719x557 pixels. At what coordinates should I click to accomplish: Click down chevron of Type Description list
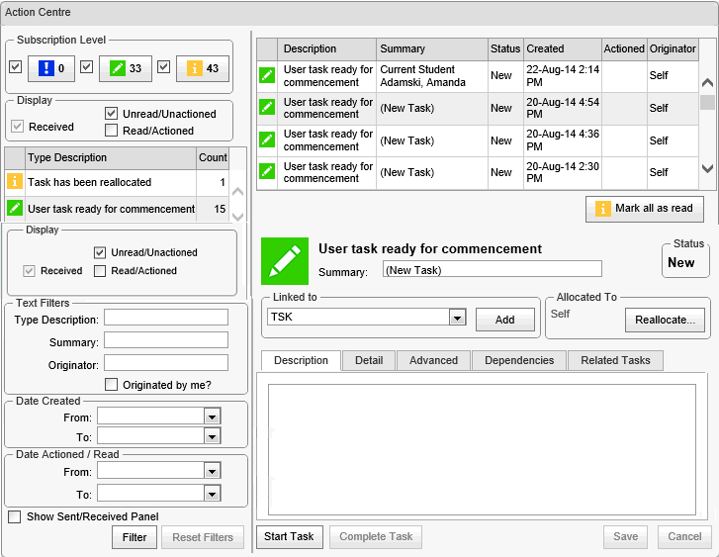click(x=237, y=216)
